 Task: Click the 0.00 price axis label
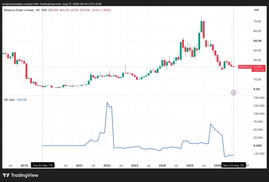pos(257,89)
